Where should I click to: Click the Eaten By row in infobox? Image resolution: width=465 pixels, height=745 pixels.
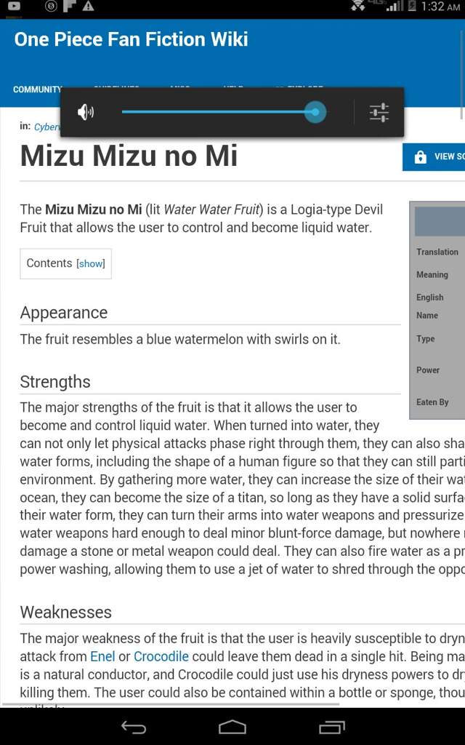pos(437,402)
